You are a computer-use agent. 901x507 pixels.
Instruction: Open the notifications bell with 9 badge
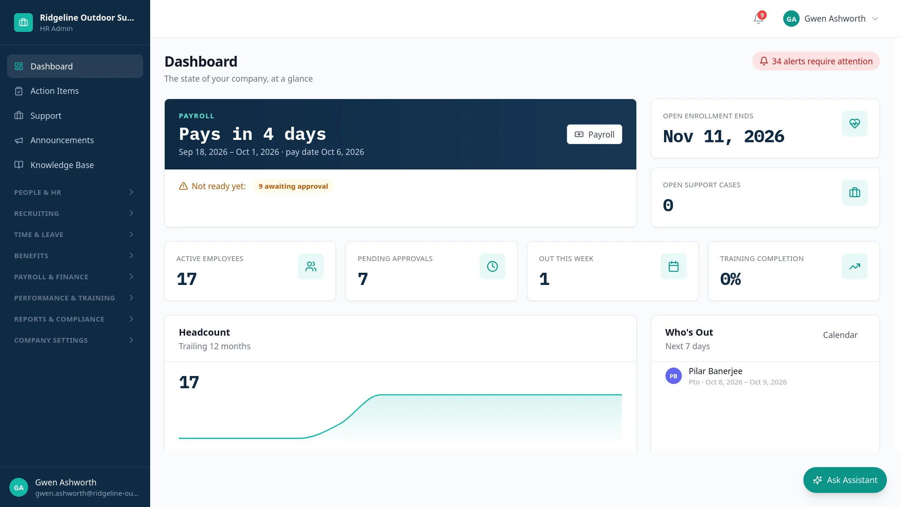coord(759,18)
